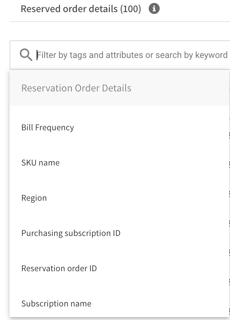Select the Bill Frequency filter option

tap(48, 128)
